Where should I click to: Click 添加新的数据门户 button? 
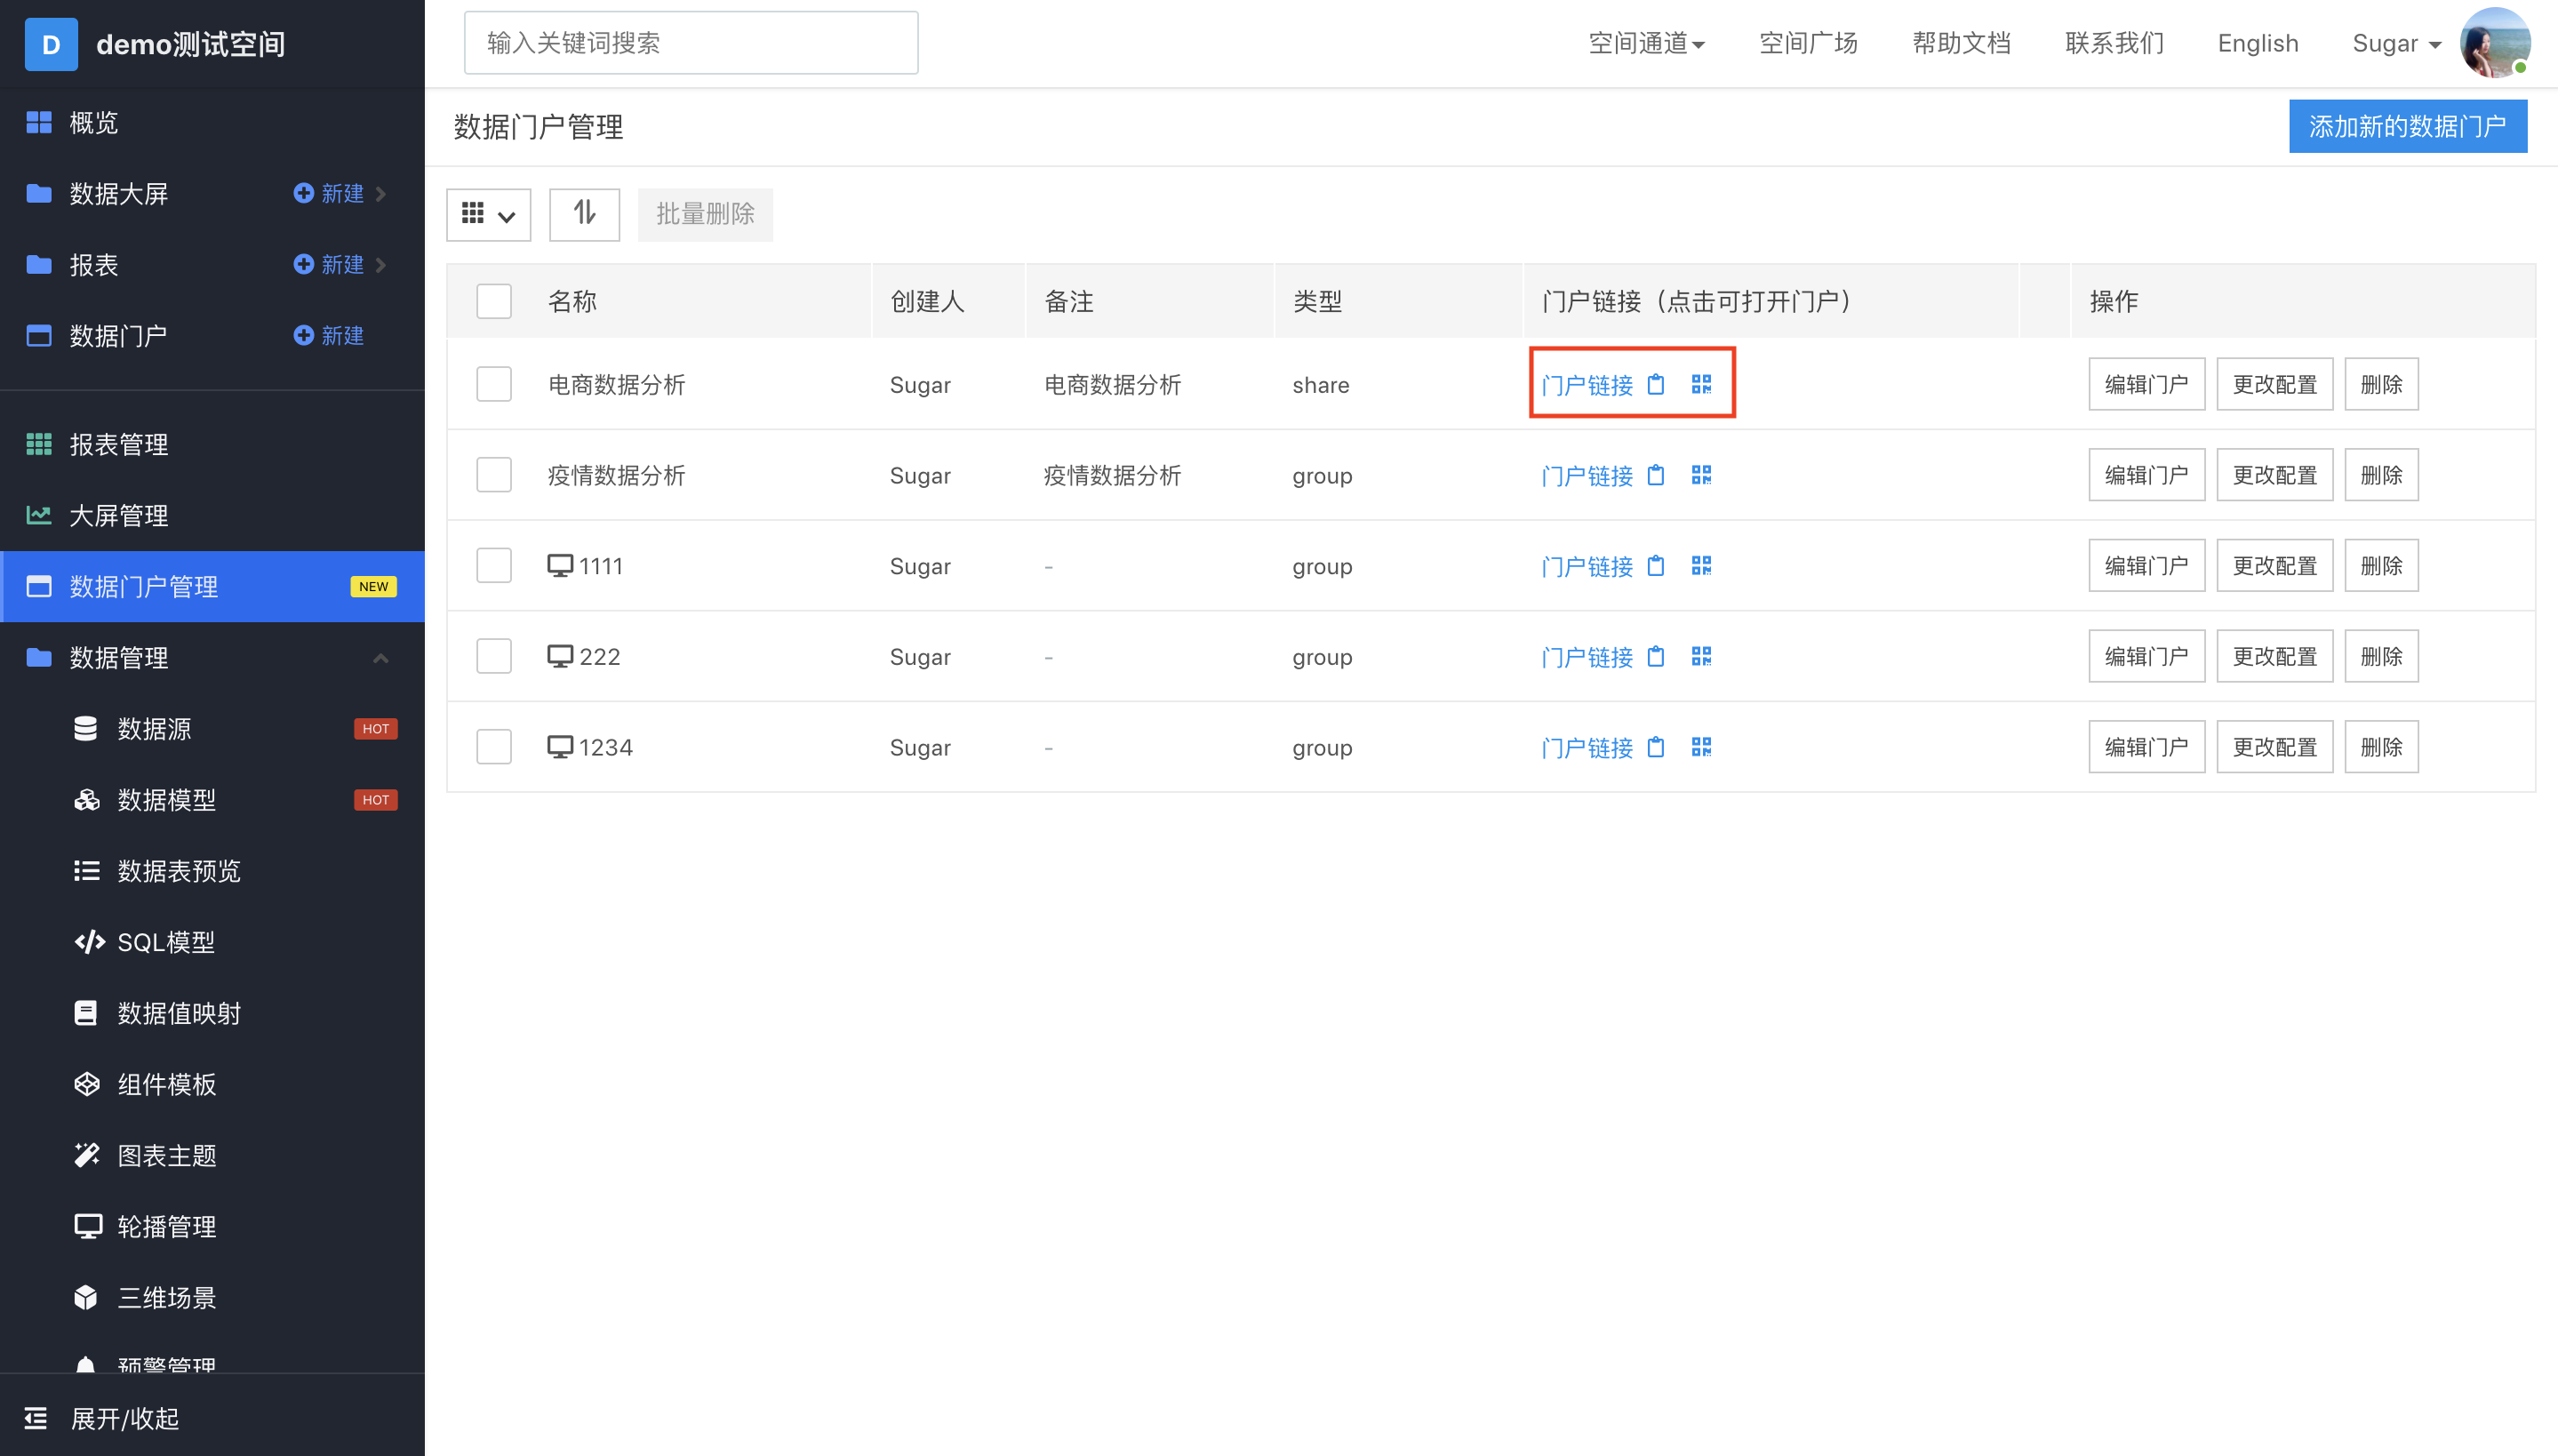coord(2407,126)
